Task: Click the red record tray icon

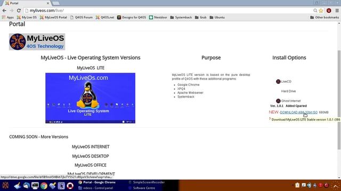Action: tap(326, 185)
